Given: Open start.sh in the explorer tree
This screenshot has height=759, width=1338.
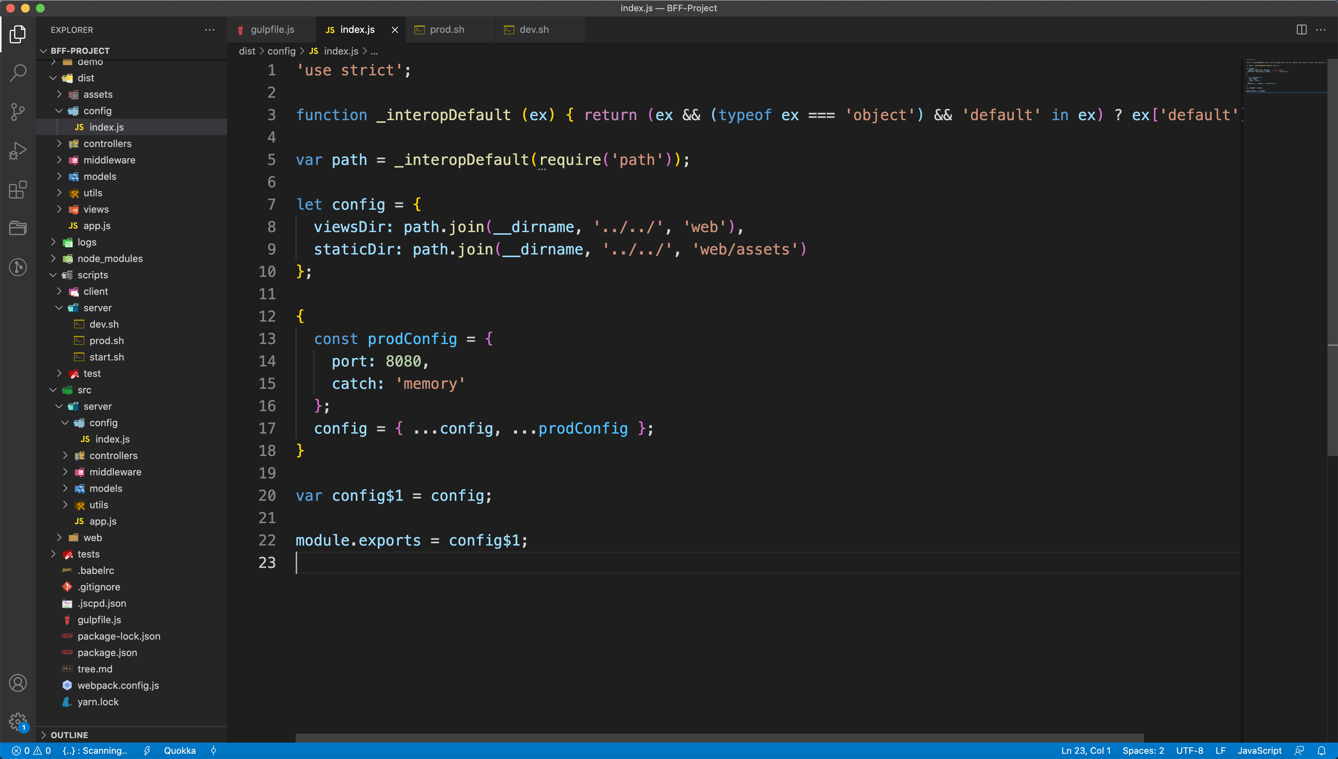Looking at the screenshot, I should click(x=131, y=357).
